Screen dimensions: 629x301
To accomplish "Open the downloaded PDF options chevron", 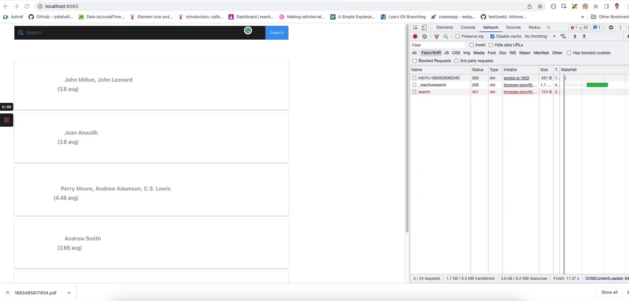I will pos(69,293).
